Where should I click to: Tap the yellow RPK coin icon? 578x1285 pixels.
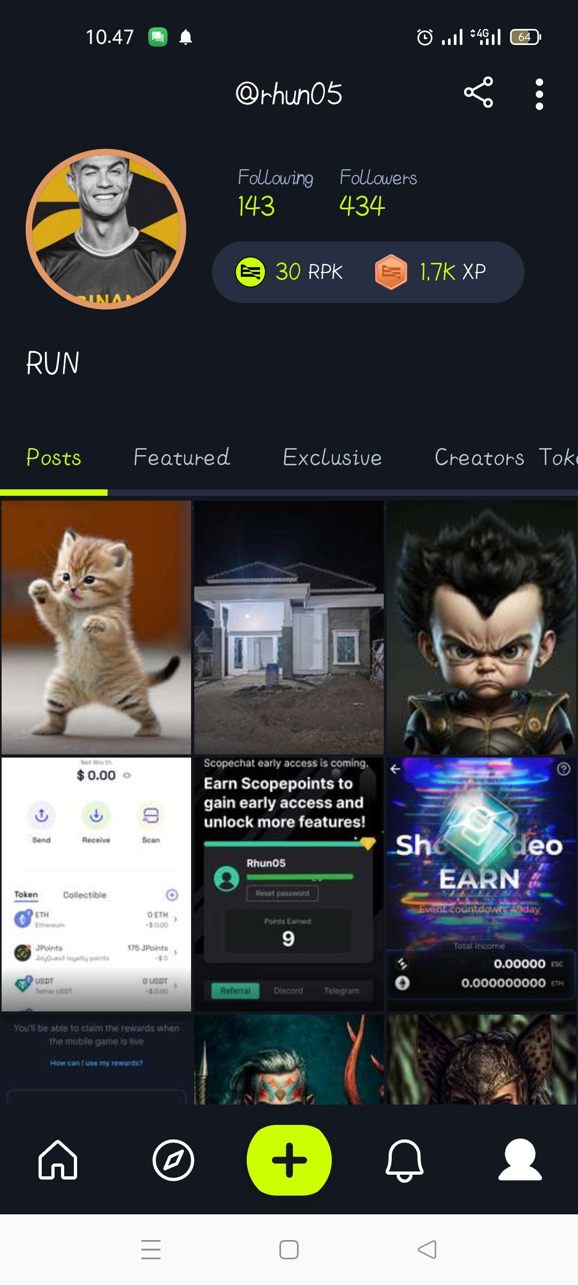pos(250,272)
